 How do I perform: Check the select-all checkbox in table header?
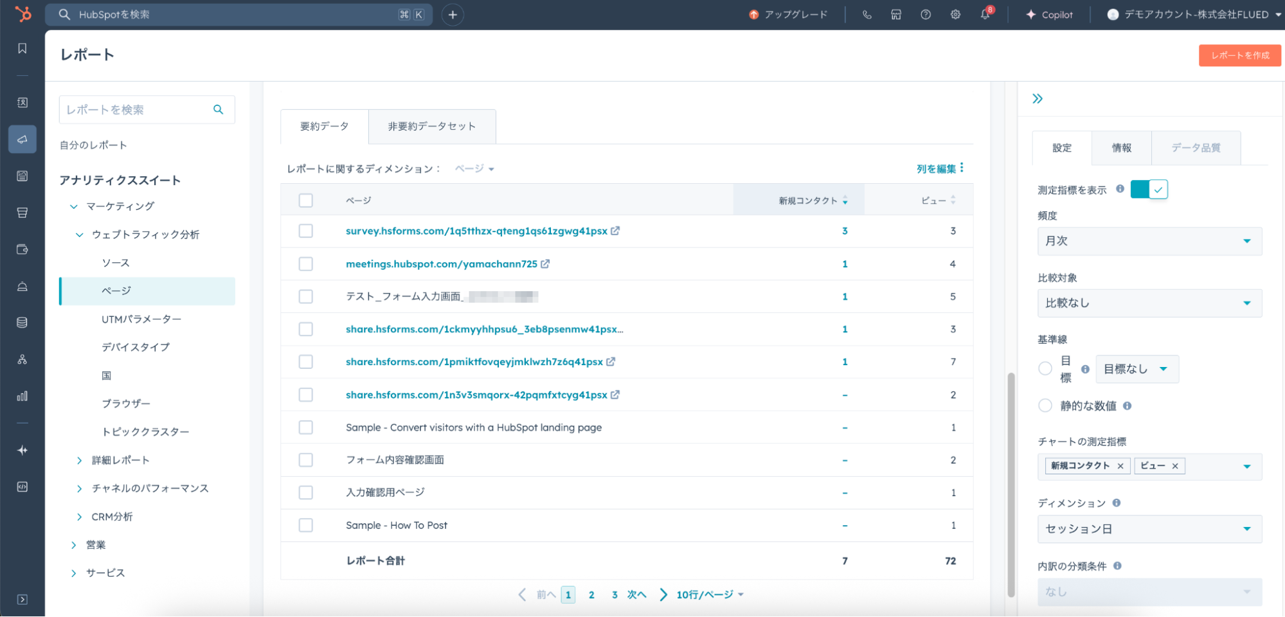coord(306,201)
